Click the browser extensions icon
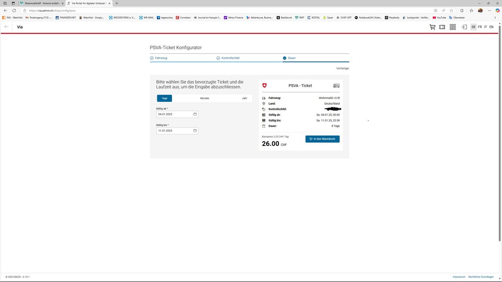This screenshot has height=282, width=502. click(x=462, y=11)
